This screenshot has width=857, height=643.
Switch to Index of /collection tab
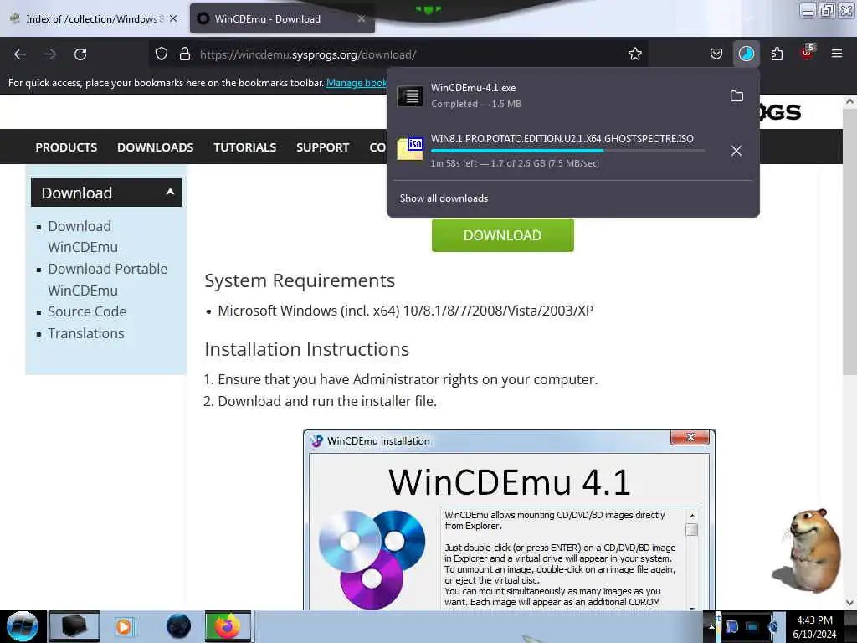(93, 19)
